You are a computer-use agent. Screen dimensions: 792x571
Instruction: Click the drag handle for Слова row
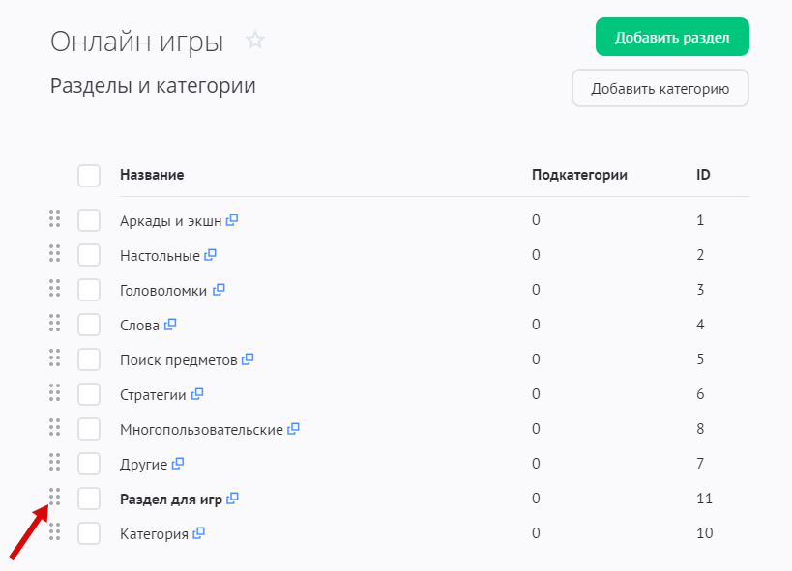point(55,323)
